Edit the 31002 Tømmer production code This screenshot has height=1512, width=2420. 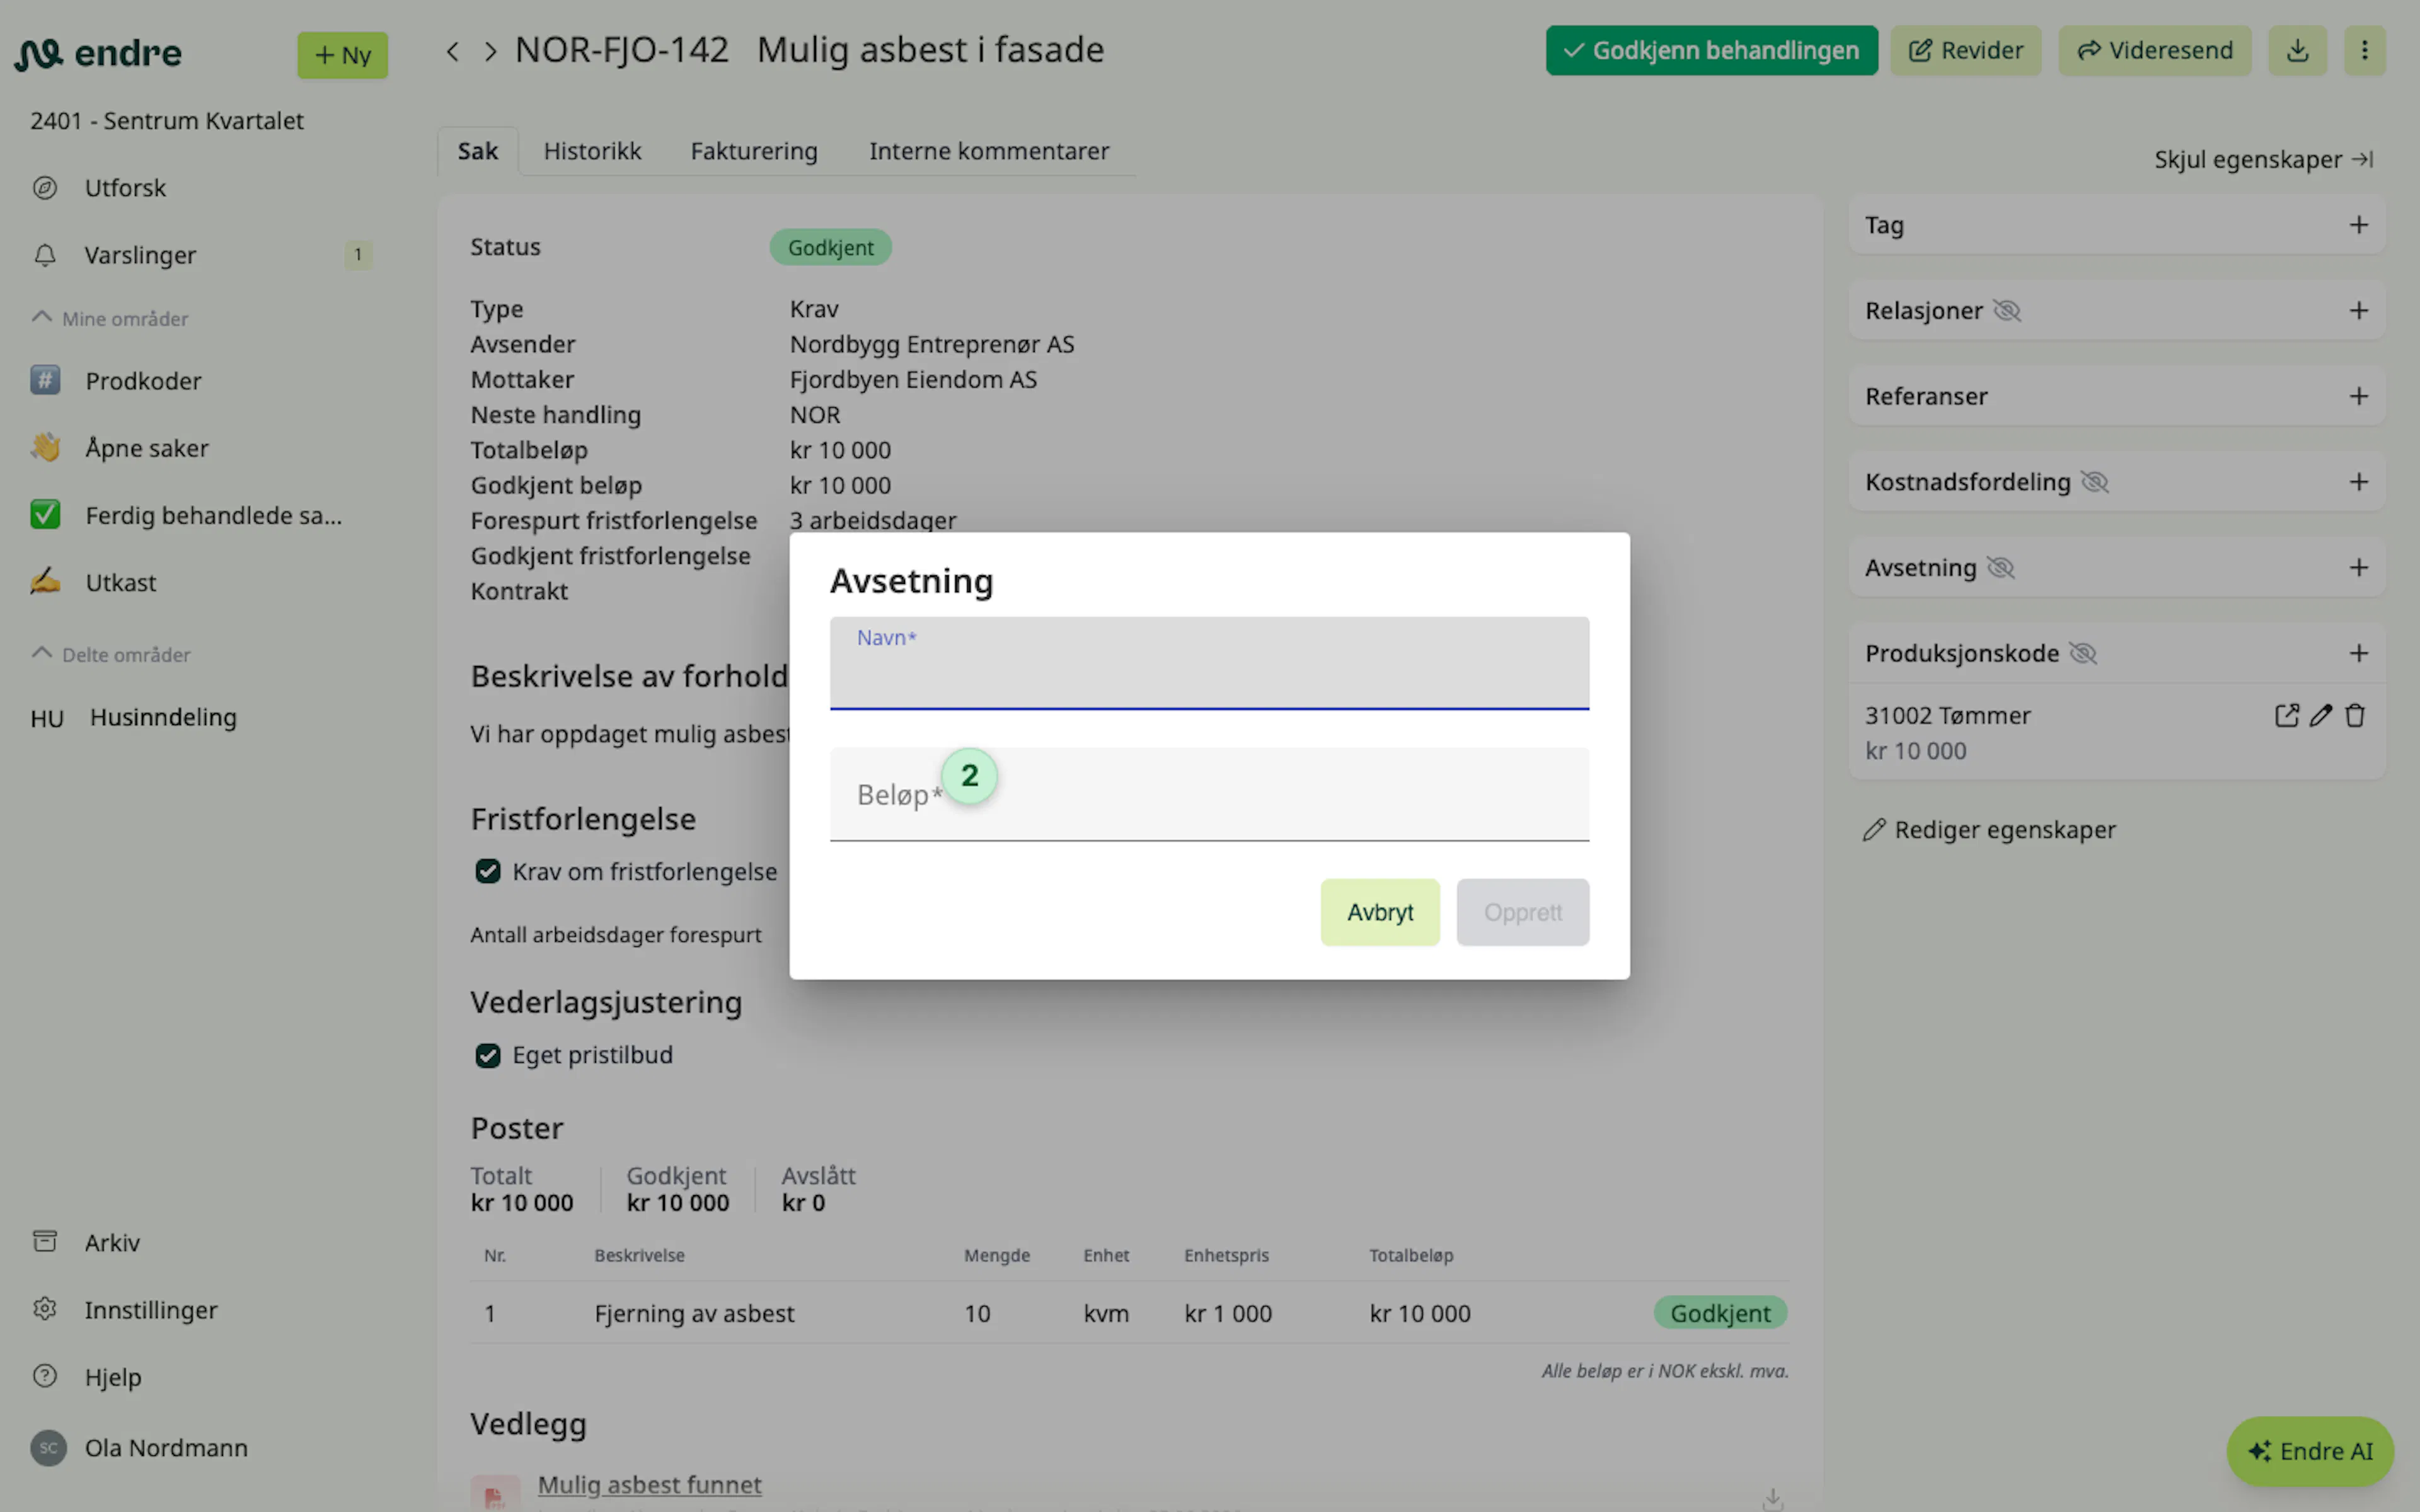point(2321,716)
